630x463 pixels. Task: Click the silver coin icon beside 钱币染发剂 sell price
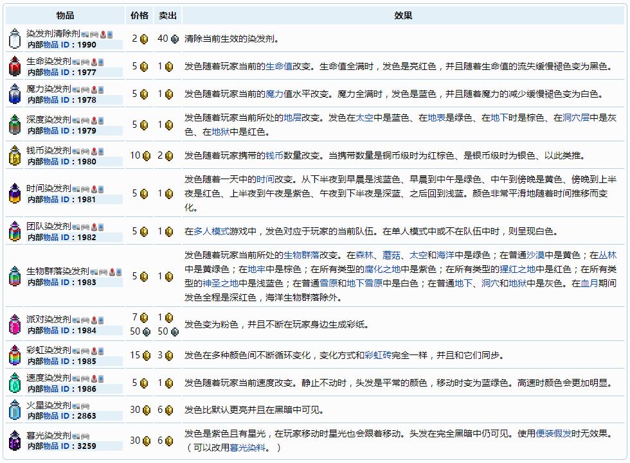(x=168, y=155)
